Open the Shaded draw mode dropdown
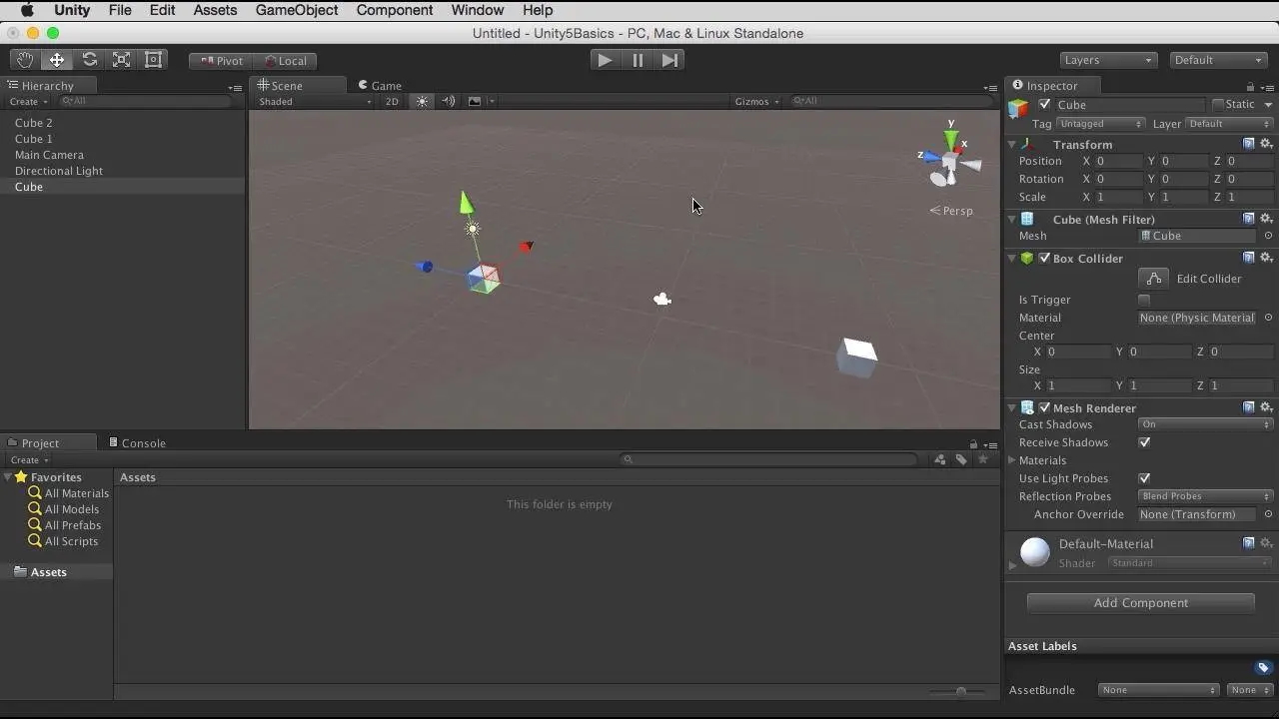The width and height of the screenshot is (1279, 719). tap(315, 101)
